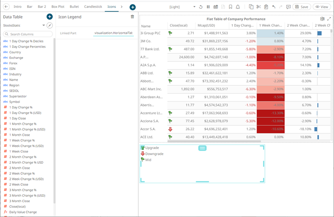The width and height of the screenshot is (334, 217).
Task: Select the Industry column in list
Action: coord(15,74)
